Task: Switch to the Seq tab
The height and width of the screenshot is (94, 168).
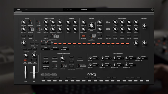Action: pos(26,10)
